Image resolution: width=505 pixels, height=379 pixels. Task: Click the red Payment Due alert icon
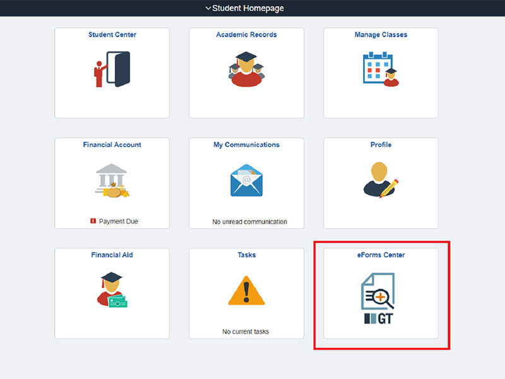coord(93,222)
